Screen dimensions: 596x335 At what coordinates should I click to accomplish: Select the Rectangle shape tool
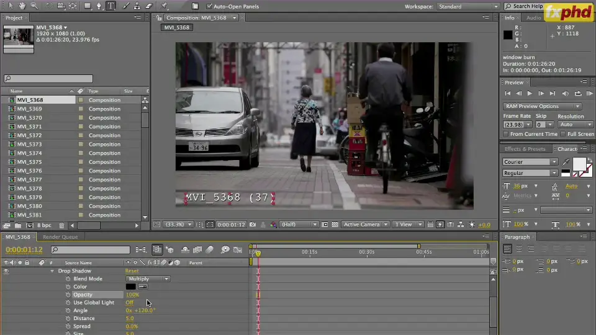coord(88,6)
